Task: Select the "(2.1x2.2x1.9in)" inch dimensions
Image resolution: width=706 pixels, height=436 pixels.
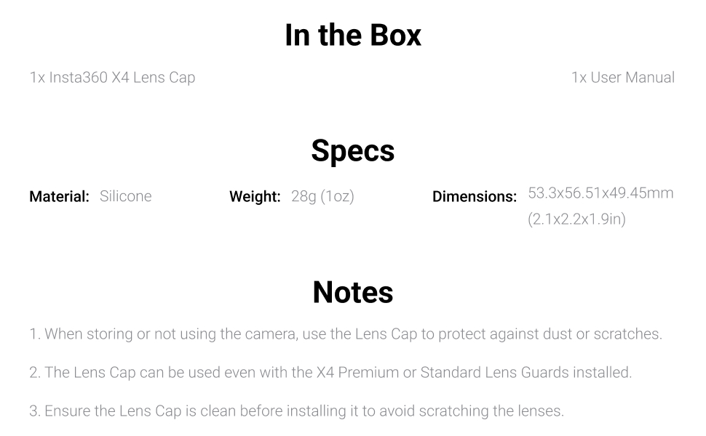Action: point(576,219)
